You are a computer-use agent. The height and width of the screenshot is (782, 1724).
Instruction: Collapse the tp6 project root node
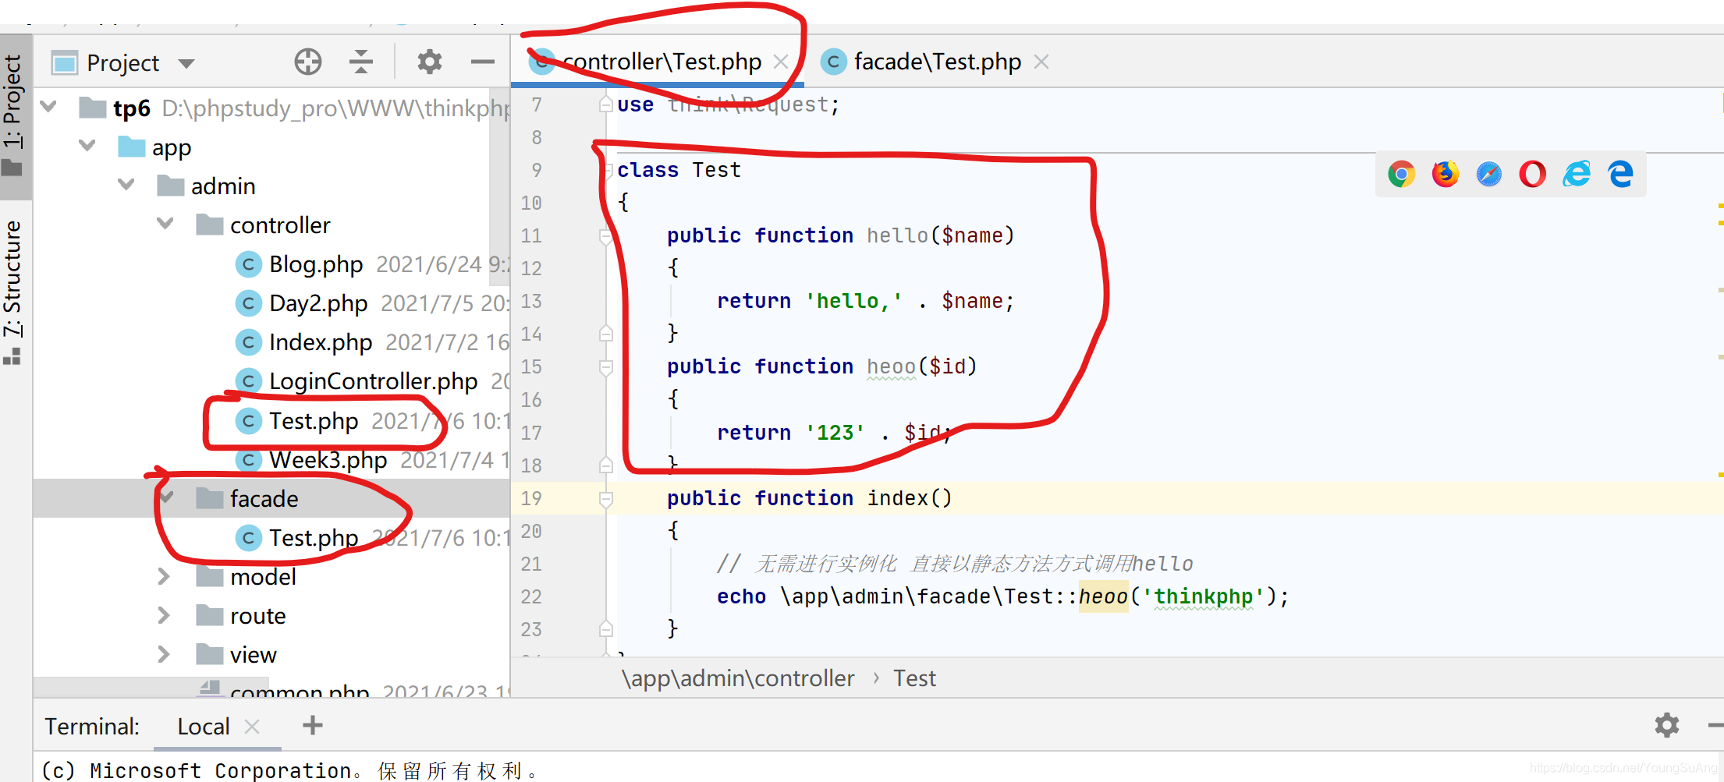point(48,107)
